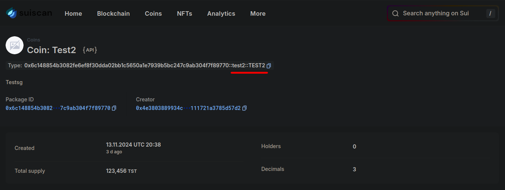505x190 pixels.
Task: Click the slash shortcut key badge
Action: point(490,13)
